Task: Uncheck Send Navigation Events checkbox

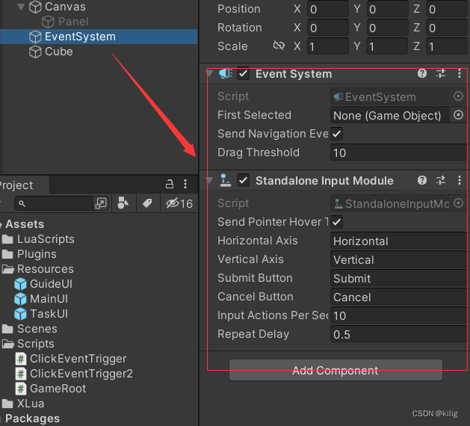Action: click(x=337, y=134)
